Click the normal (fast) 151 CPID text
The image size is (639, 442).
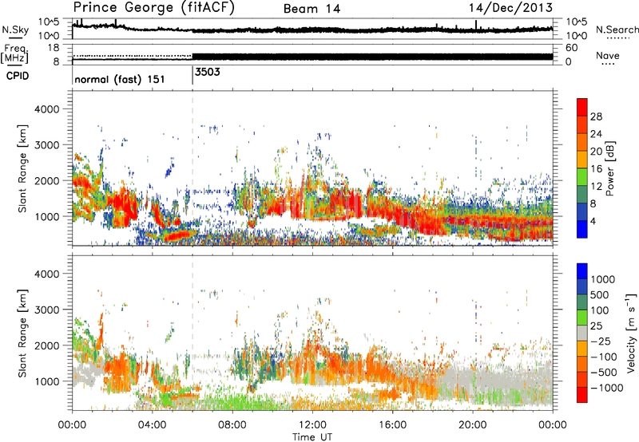(120, 79)
